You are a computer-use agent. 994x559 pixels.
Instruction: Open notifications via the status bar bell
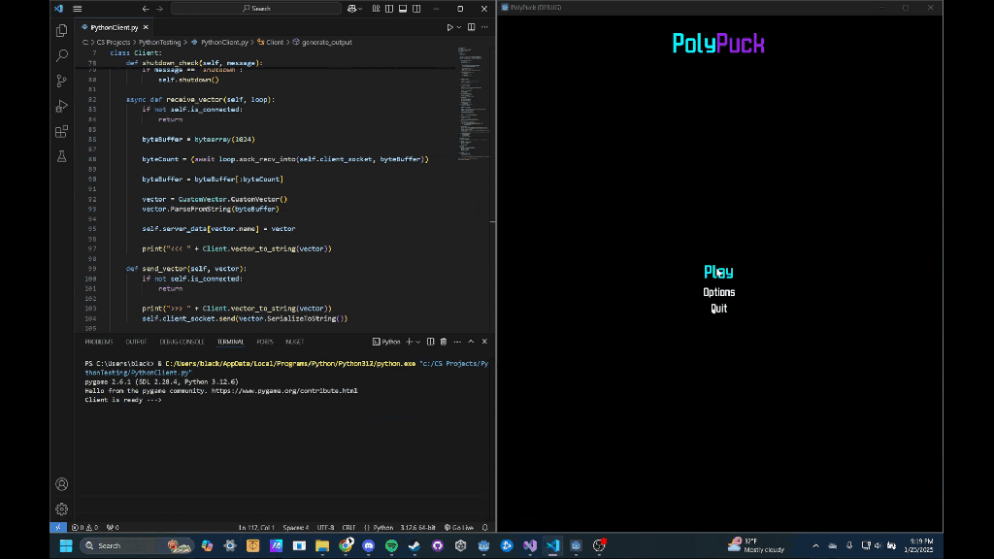tap(483, 527)
